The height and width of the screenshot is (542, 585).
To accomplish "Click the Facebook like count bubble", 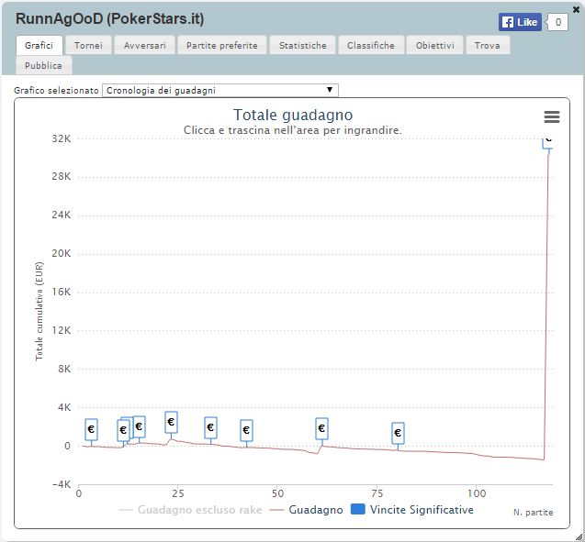I will pos(557,22).
